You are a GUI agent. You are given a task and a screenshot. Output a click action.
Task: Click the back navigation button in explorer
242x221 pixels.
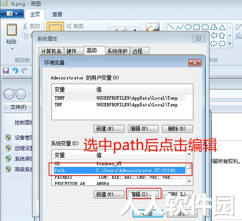9,94
